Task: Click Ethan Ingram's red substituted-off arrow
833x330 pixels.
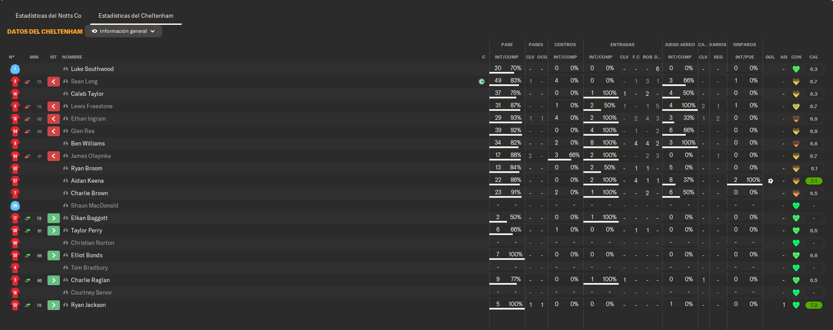Action: (x=54, y=119)
